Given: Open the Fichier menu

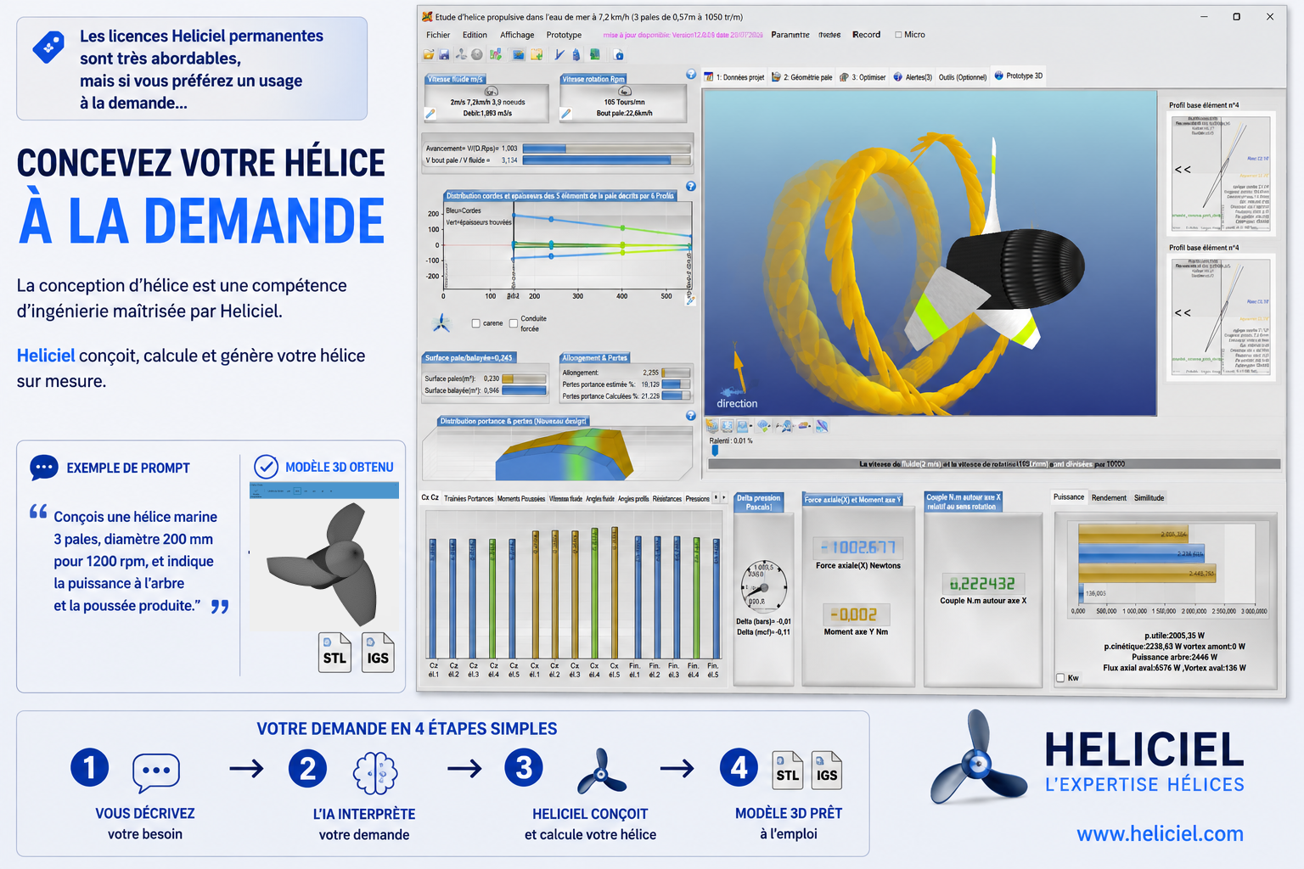Looking at the screenshot, I should coord(438,35).
